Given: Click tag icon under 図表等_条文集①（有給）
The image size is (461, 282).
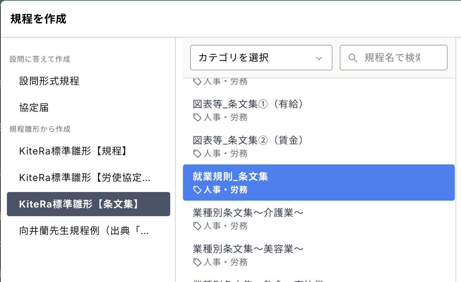Looking at the screenshot, I should [197, 118].
